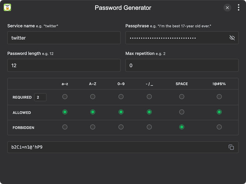This screenshot has width=246, height=184.
Task: Require lowercase a–z characters
Action: pos(65,97)
